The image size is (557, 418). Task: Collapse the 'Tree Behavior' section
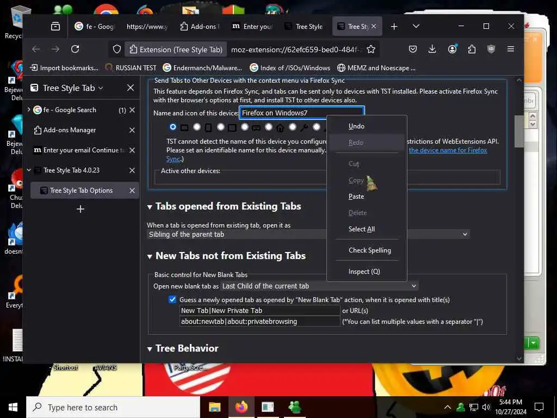(x=150, y=349)
